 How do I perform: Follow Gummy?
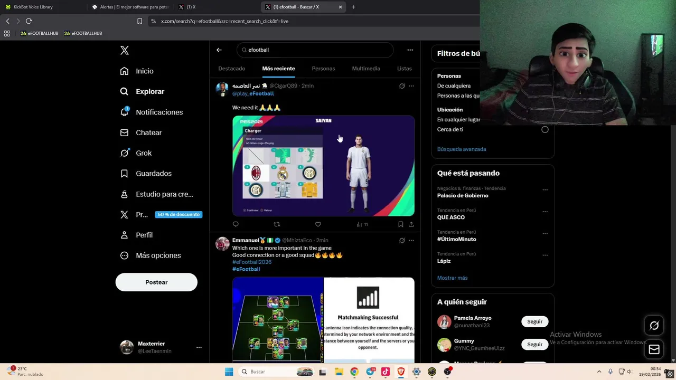534,345
